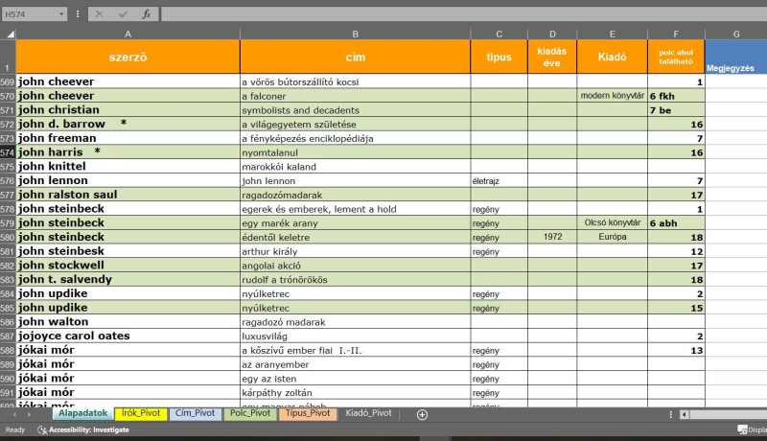Open Display Settings in status bar
This screenshot has height=441, width=767.
click(752, 429)
